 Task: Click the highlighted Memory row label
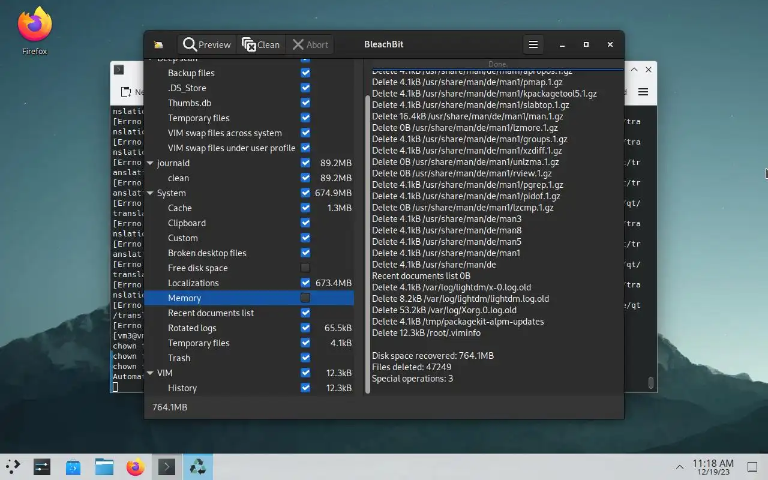coord(184,298)
